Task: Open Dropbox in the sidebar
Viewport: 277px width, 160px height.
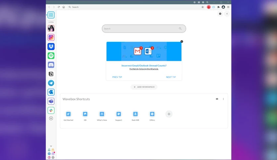Action: pyautogui.click(x=51, y=47)
